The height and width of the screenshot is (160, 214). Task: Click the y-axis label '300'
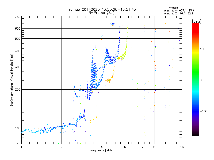coord(18,67)
